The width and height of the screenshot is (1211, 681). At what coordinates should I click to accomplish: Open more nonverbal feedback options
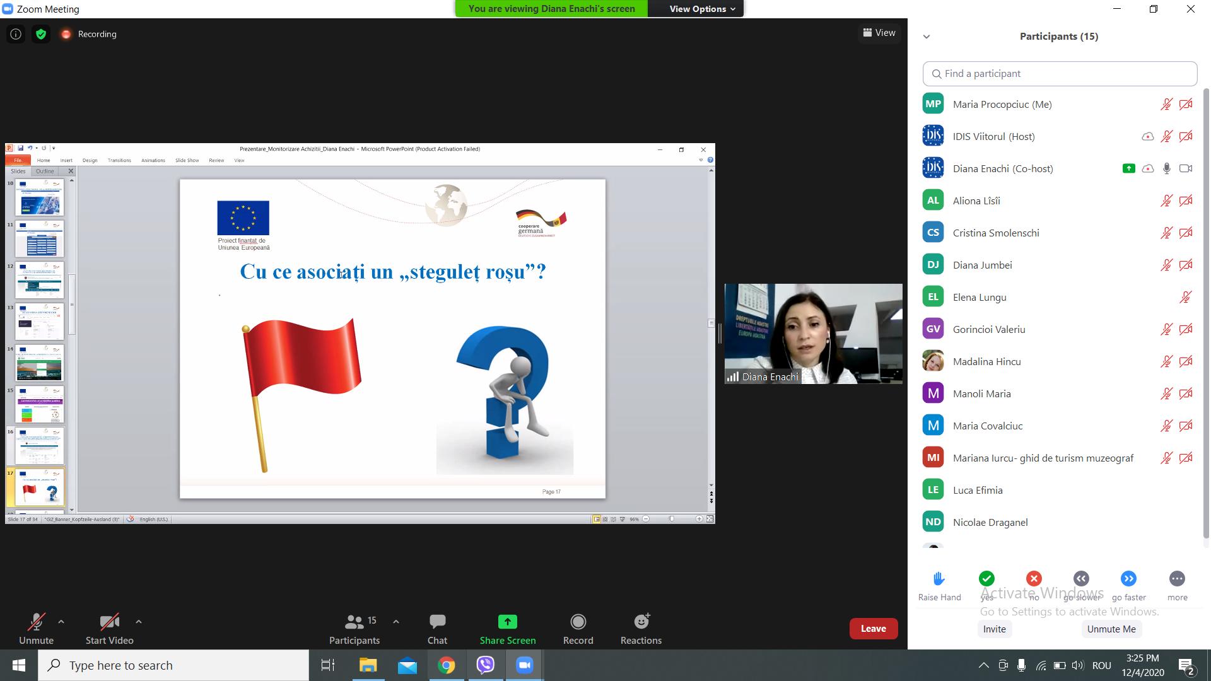(x=1177, y=579)
